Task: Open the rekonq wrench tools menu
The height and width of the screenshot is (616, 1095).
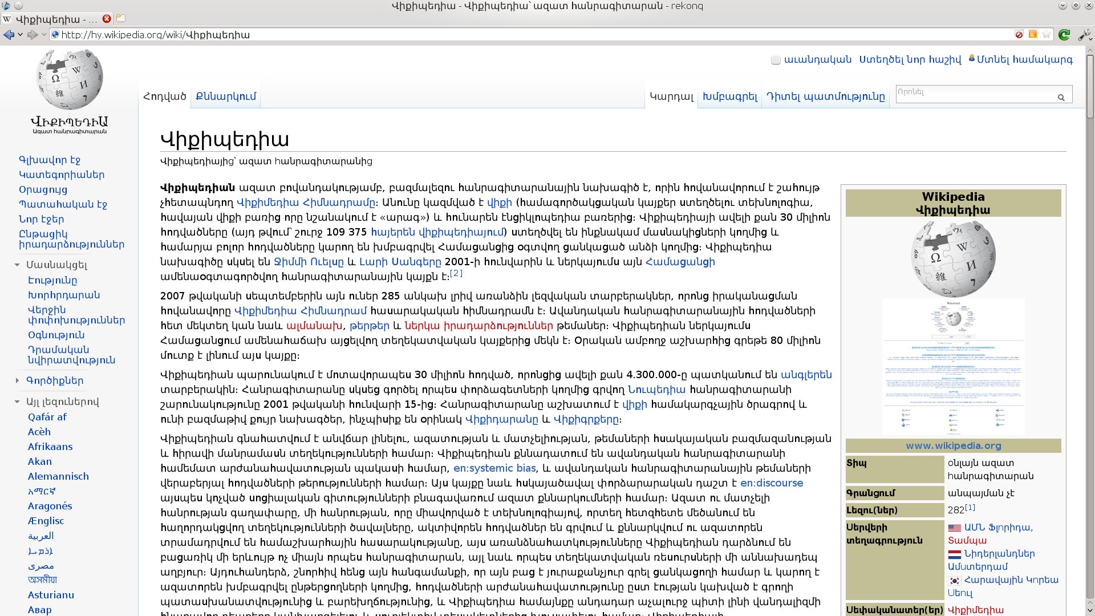Action: (x=1084, y=35)
